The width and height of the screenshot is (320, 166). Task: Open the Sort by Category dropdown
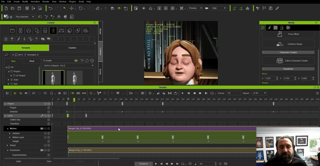(68, 66)
